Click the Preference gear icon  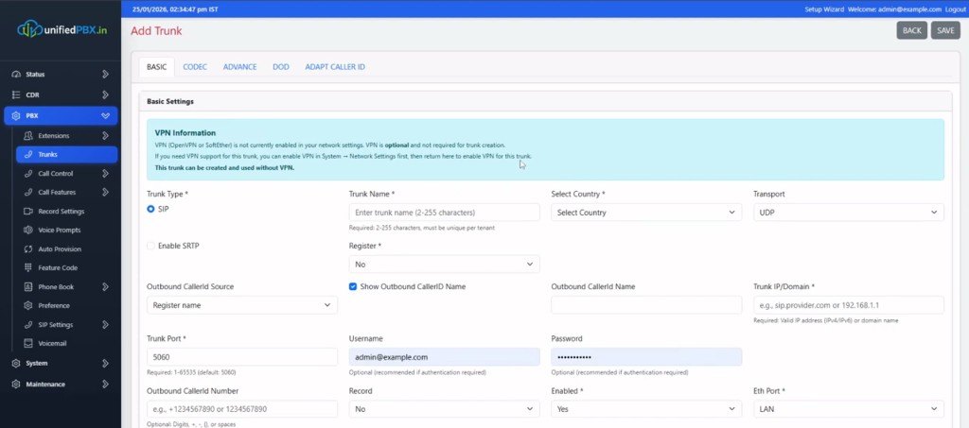[x=27, y=305]
